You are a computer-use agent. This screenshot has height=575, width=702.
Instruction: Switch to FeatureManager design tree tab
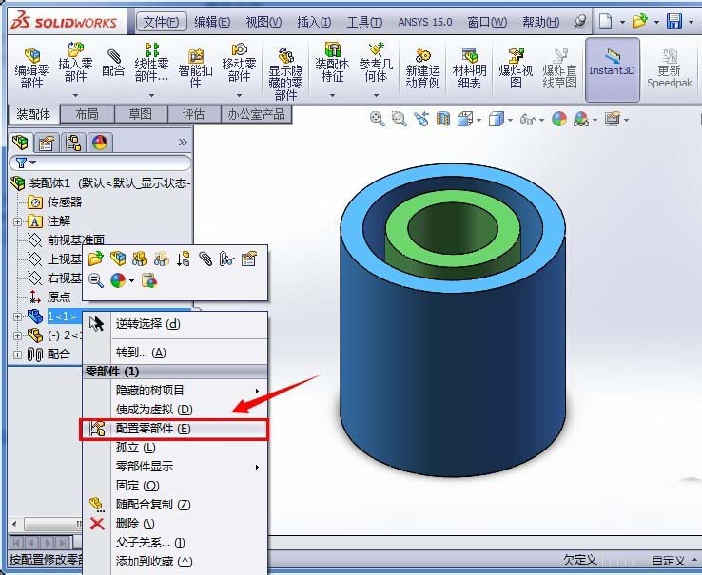(x=20, y=143)
